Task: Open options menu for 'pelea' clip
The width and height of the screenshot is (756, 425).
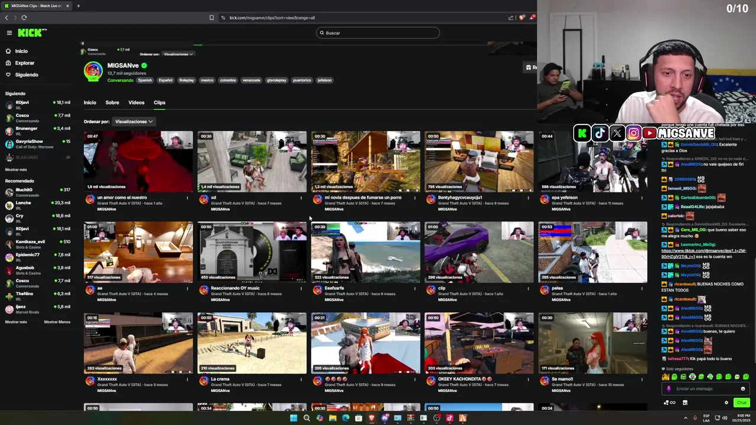Action: point(641,289)
